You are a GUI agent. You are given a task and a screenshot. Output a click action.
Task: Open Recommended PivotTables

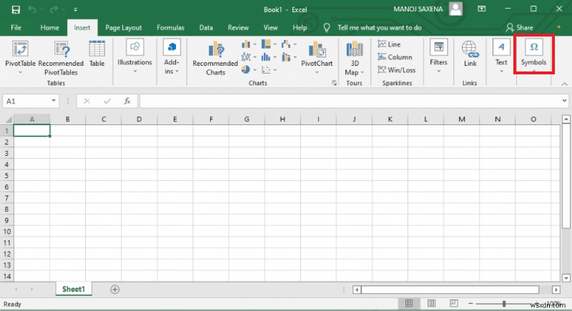61,58
